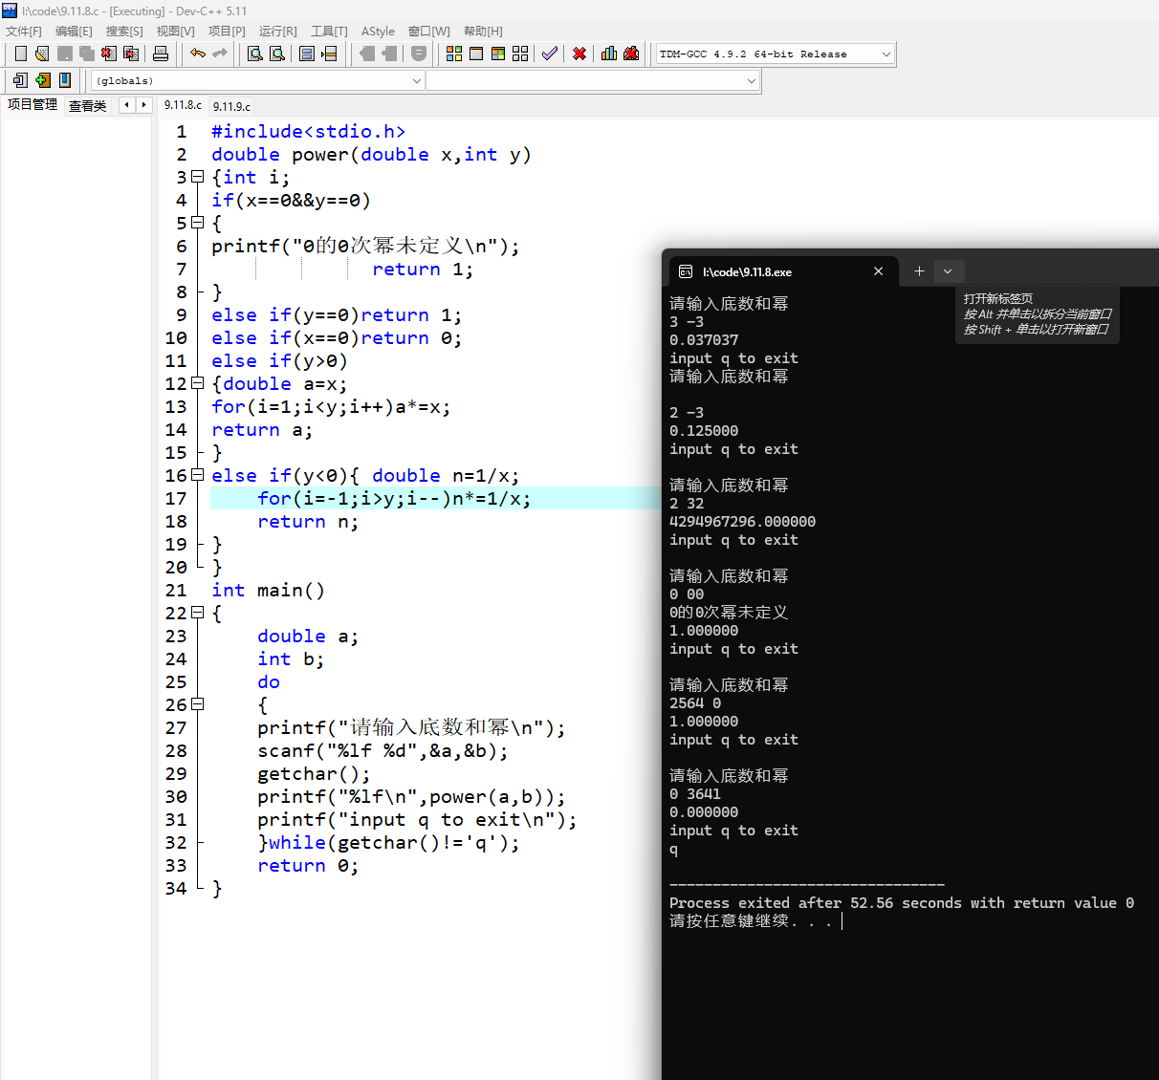Open the 帮助[H] menu

tap(483, 32)
